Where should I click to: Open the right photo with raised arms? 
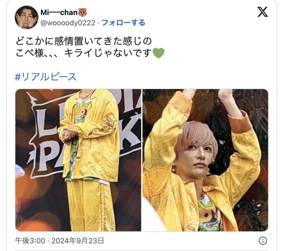(205, 160)
